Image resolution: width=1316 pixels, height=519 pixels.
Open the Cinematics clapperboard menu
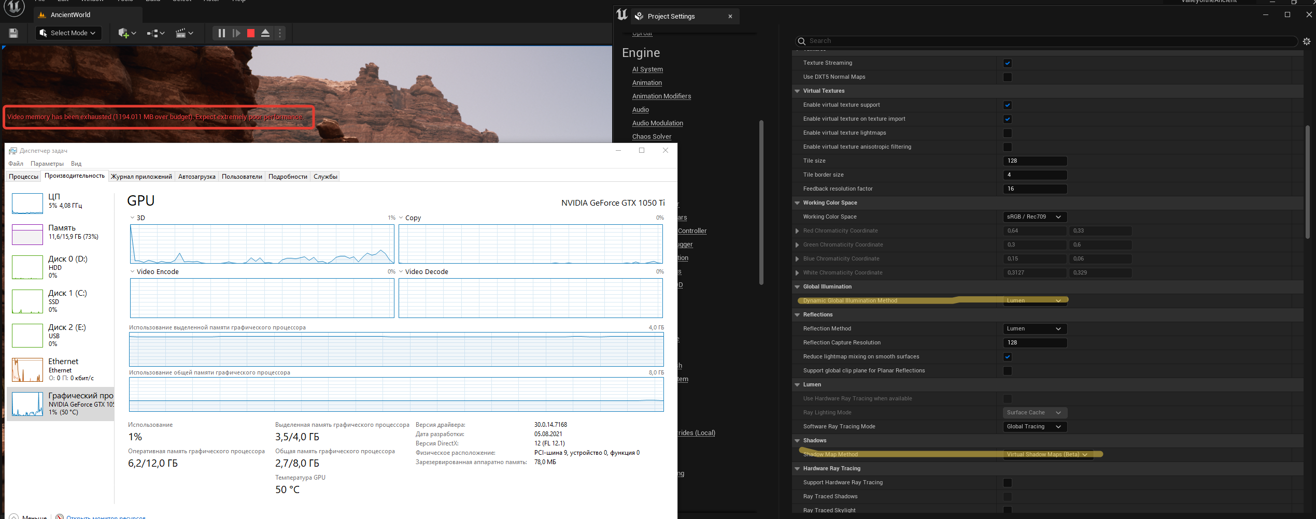click(x=184, y=33)
